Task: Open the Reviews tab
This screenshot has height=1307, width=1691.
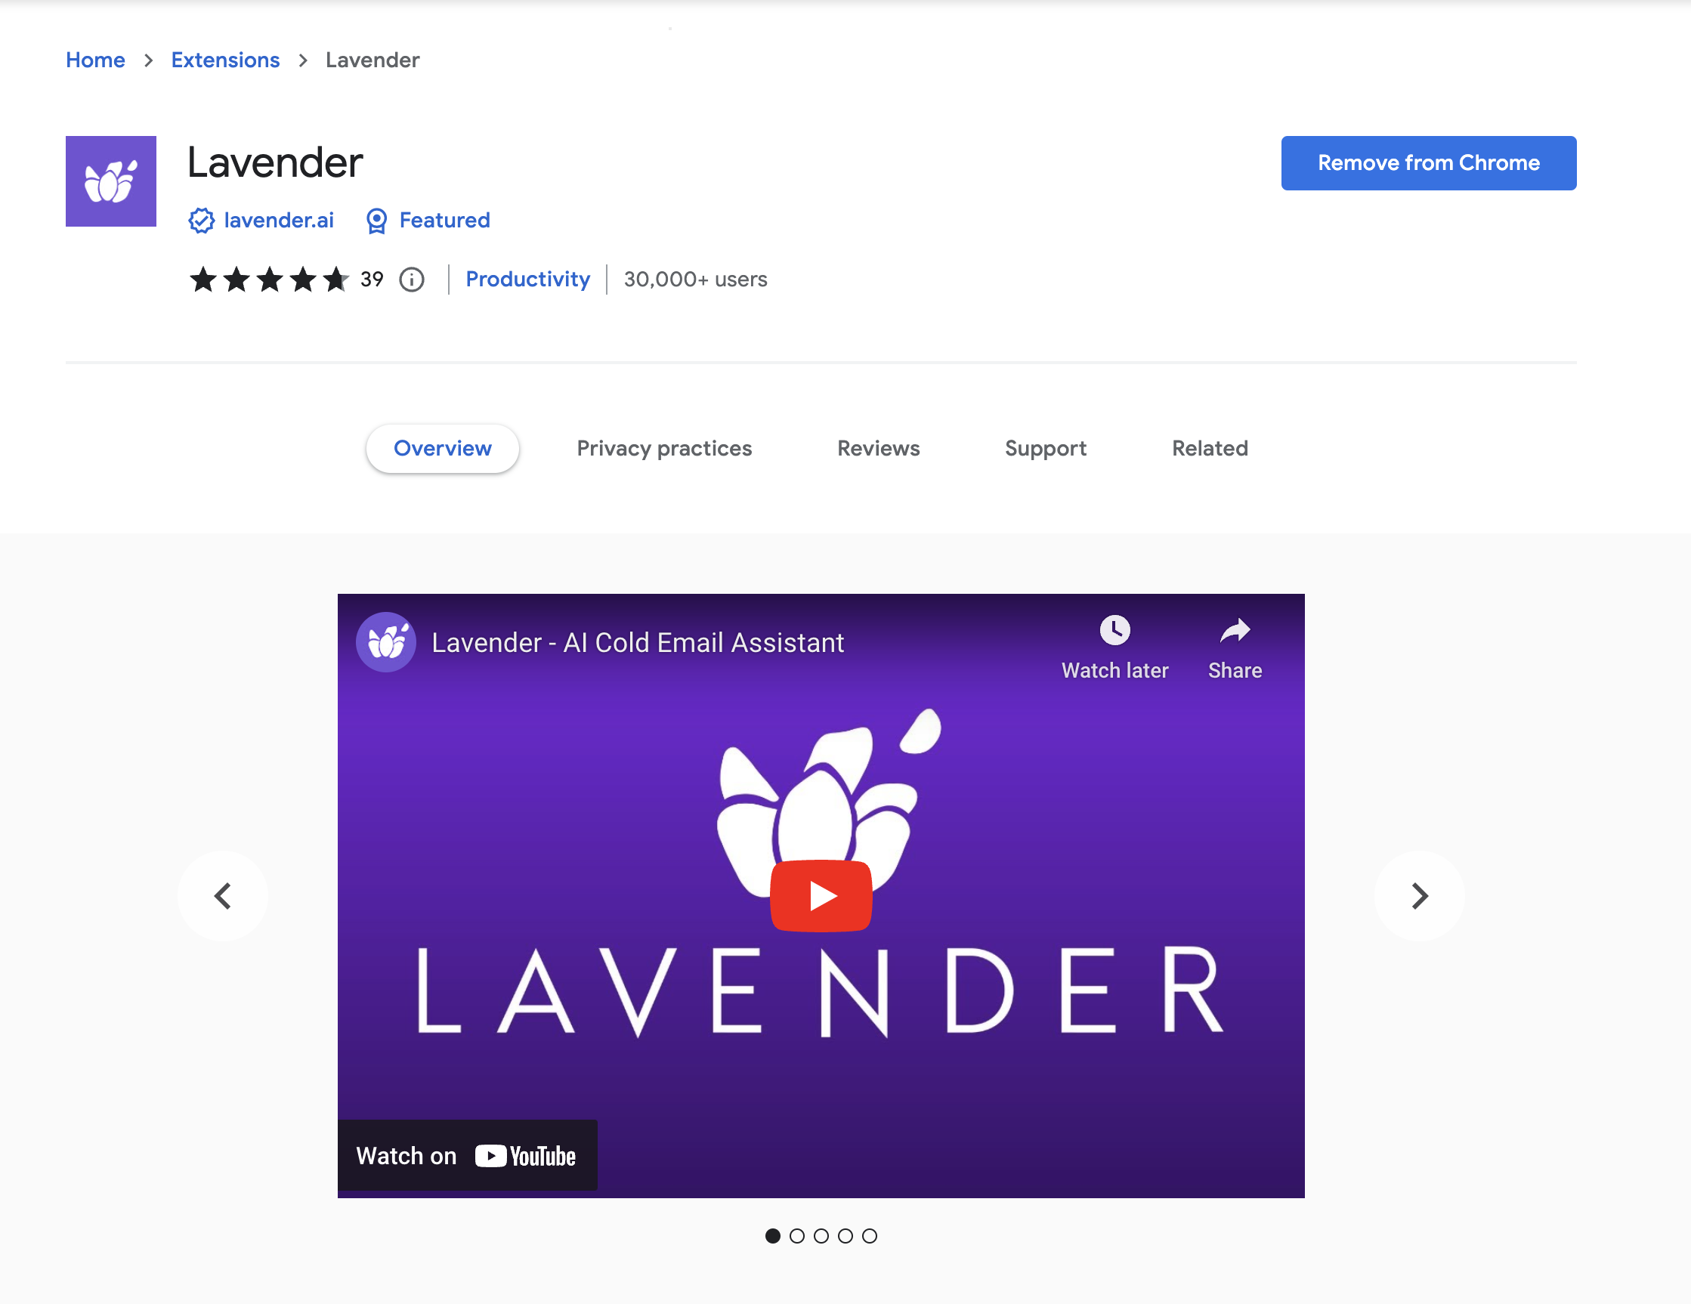Action: [x=879, y=448]
